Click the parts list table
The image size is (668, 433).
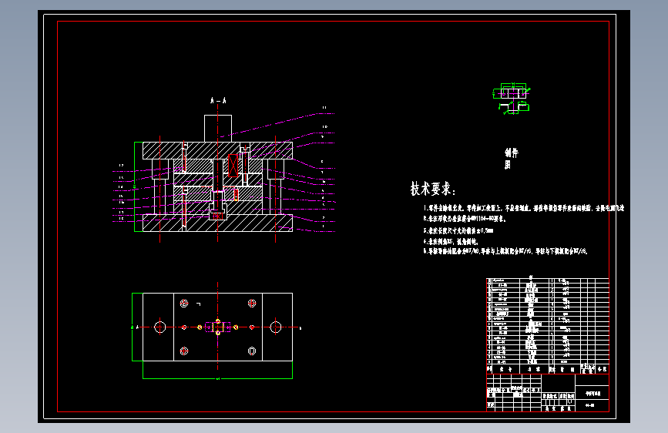[548, 326]
